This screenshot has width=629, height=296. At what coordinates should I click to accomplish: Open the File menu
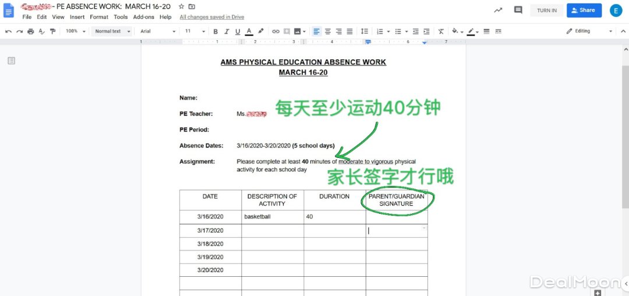27,17
